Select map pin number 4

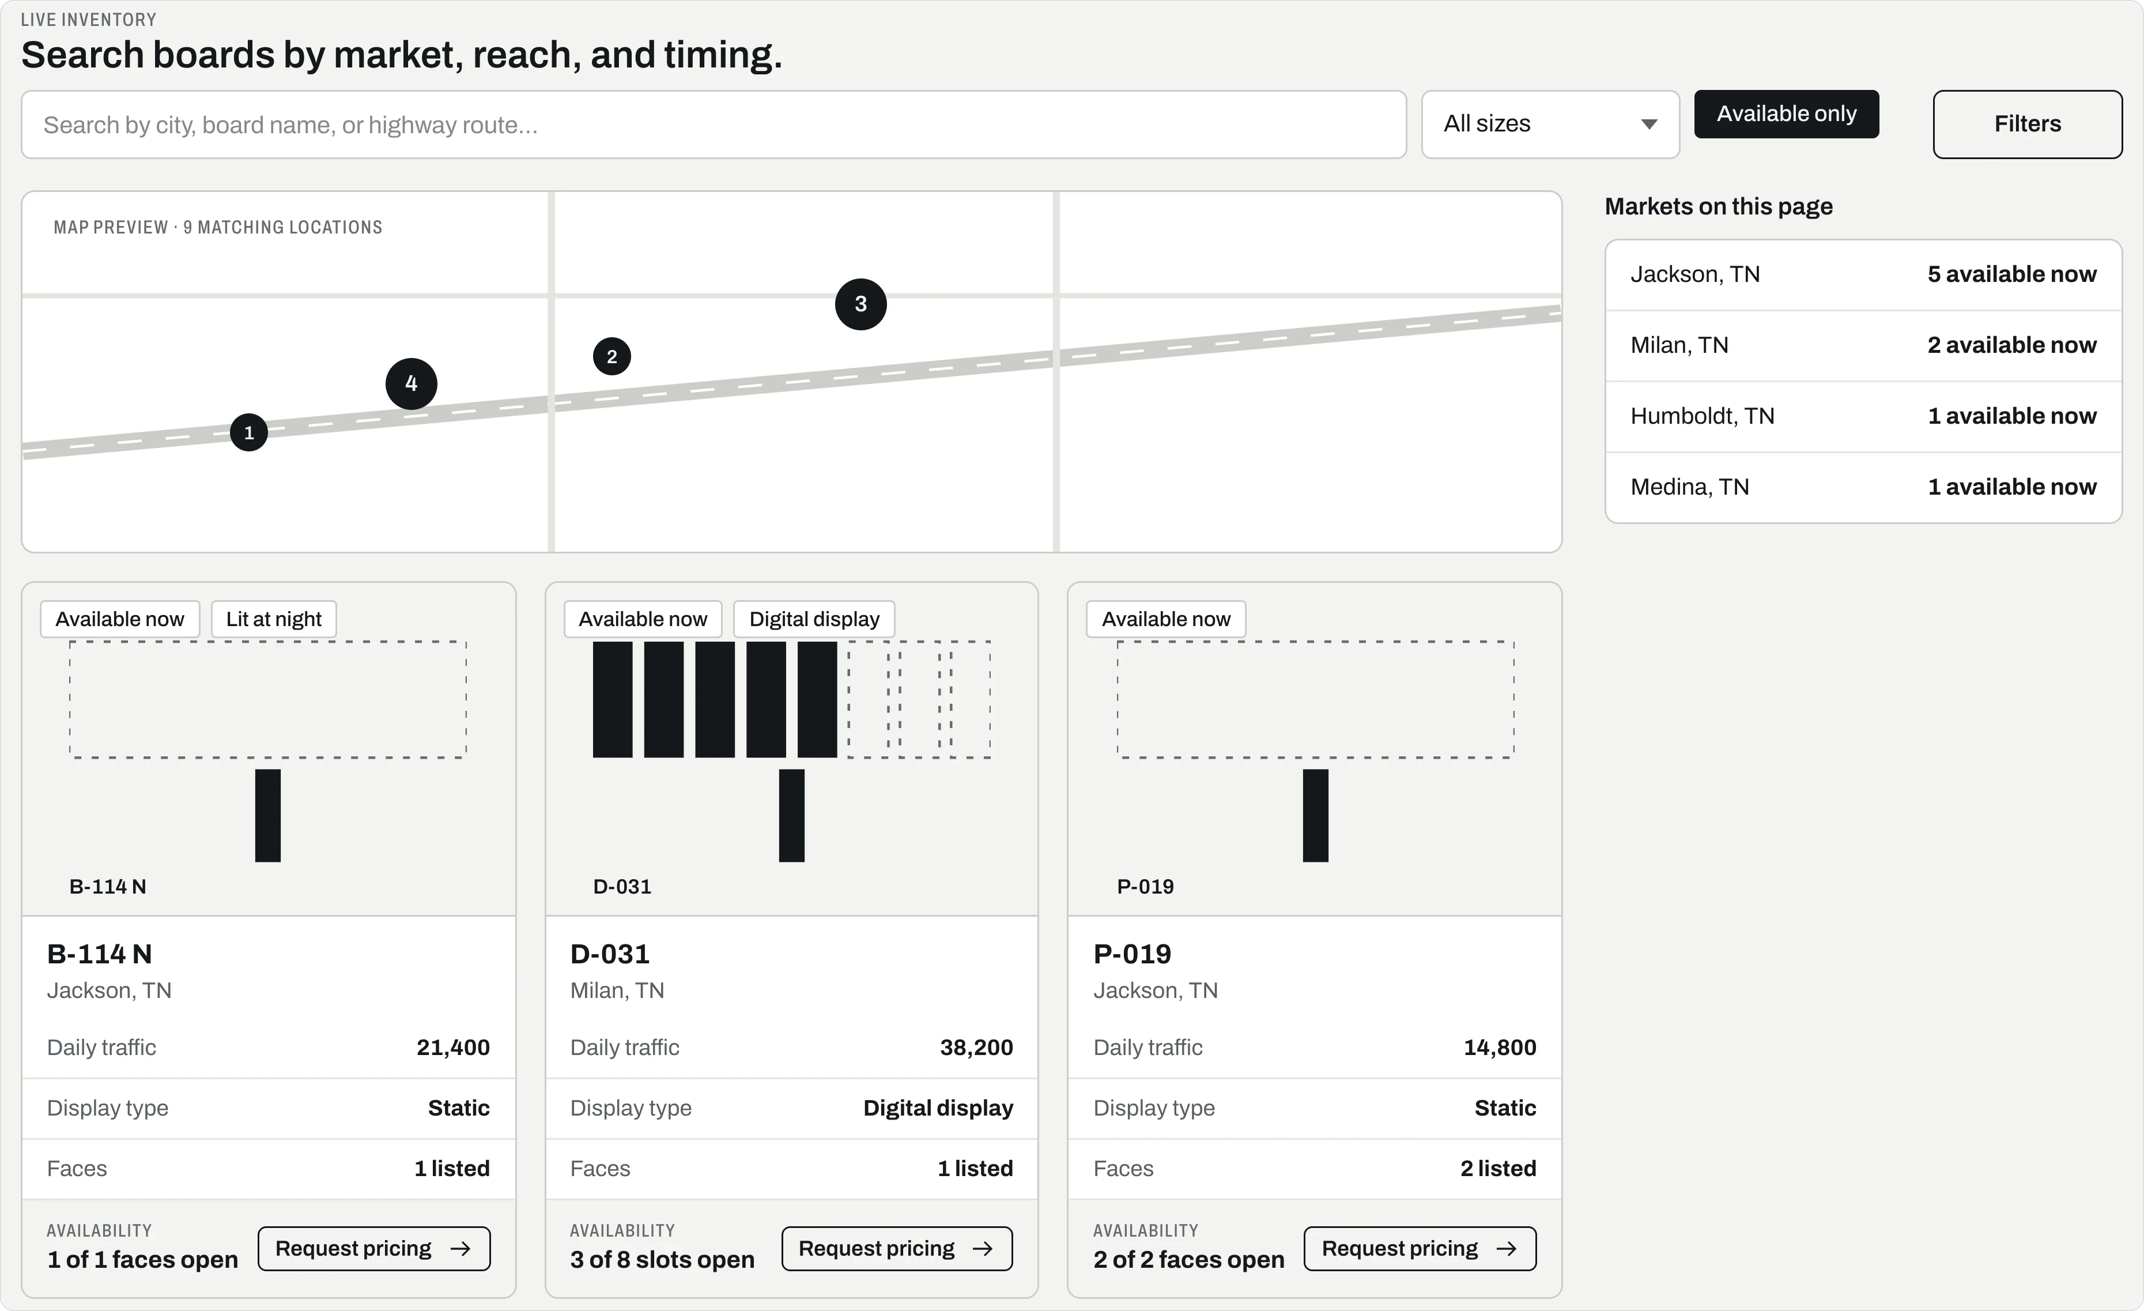(x=412, y=384)
